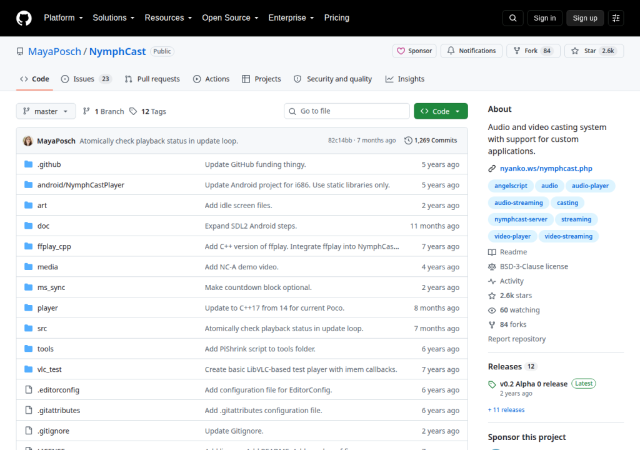
Task: Click the file icon beside .editorconfig
Action: pyautogui.click(x=28, y=389)
